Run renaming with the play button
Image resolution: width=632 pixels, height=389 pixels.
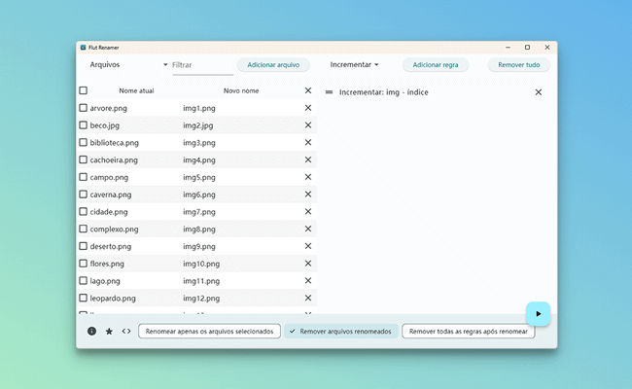[x=538, y=313]
